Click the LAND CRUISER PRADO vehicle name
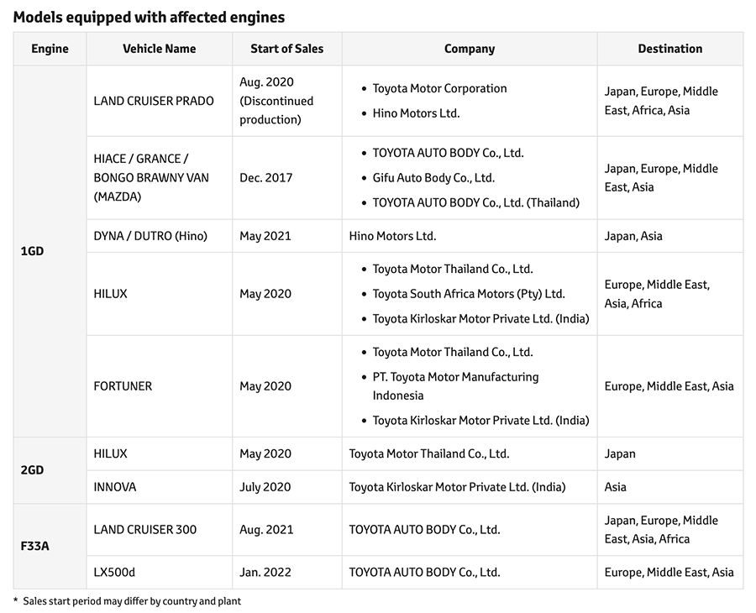 [x=154, y=101]
